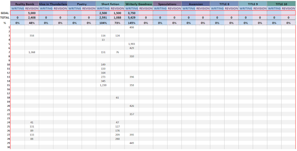The height and width of the screenshot is (151, 297).
Task: Select the 5,429 total cell
Action: (132, 18)
